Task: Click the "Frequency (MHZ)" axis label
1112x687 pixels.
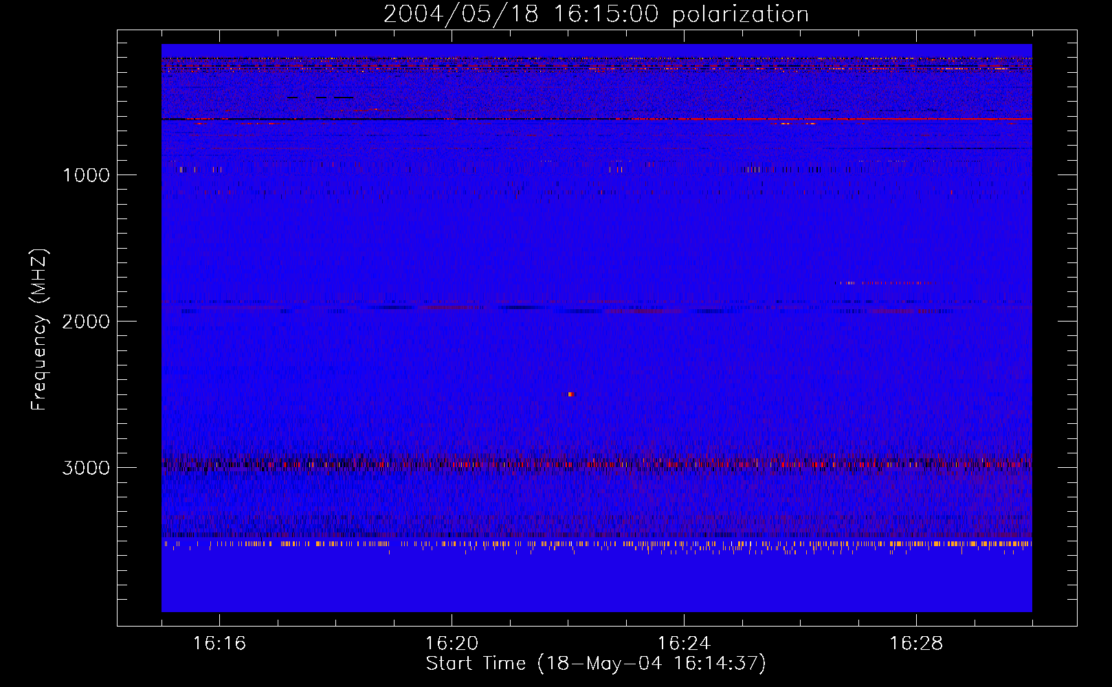Action: (x=40, y=330)
